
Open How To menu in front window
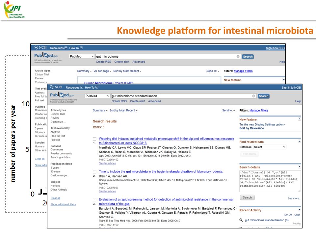click(92, 88)
